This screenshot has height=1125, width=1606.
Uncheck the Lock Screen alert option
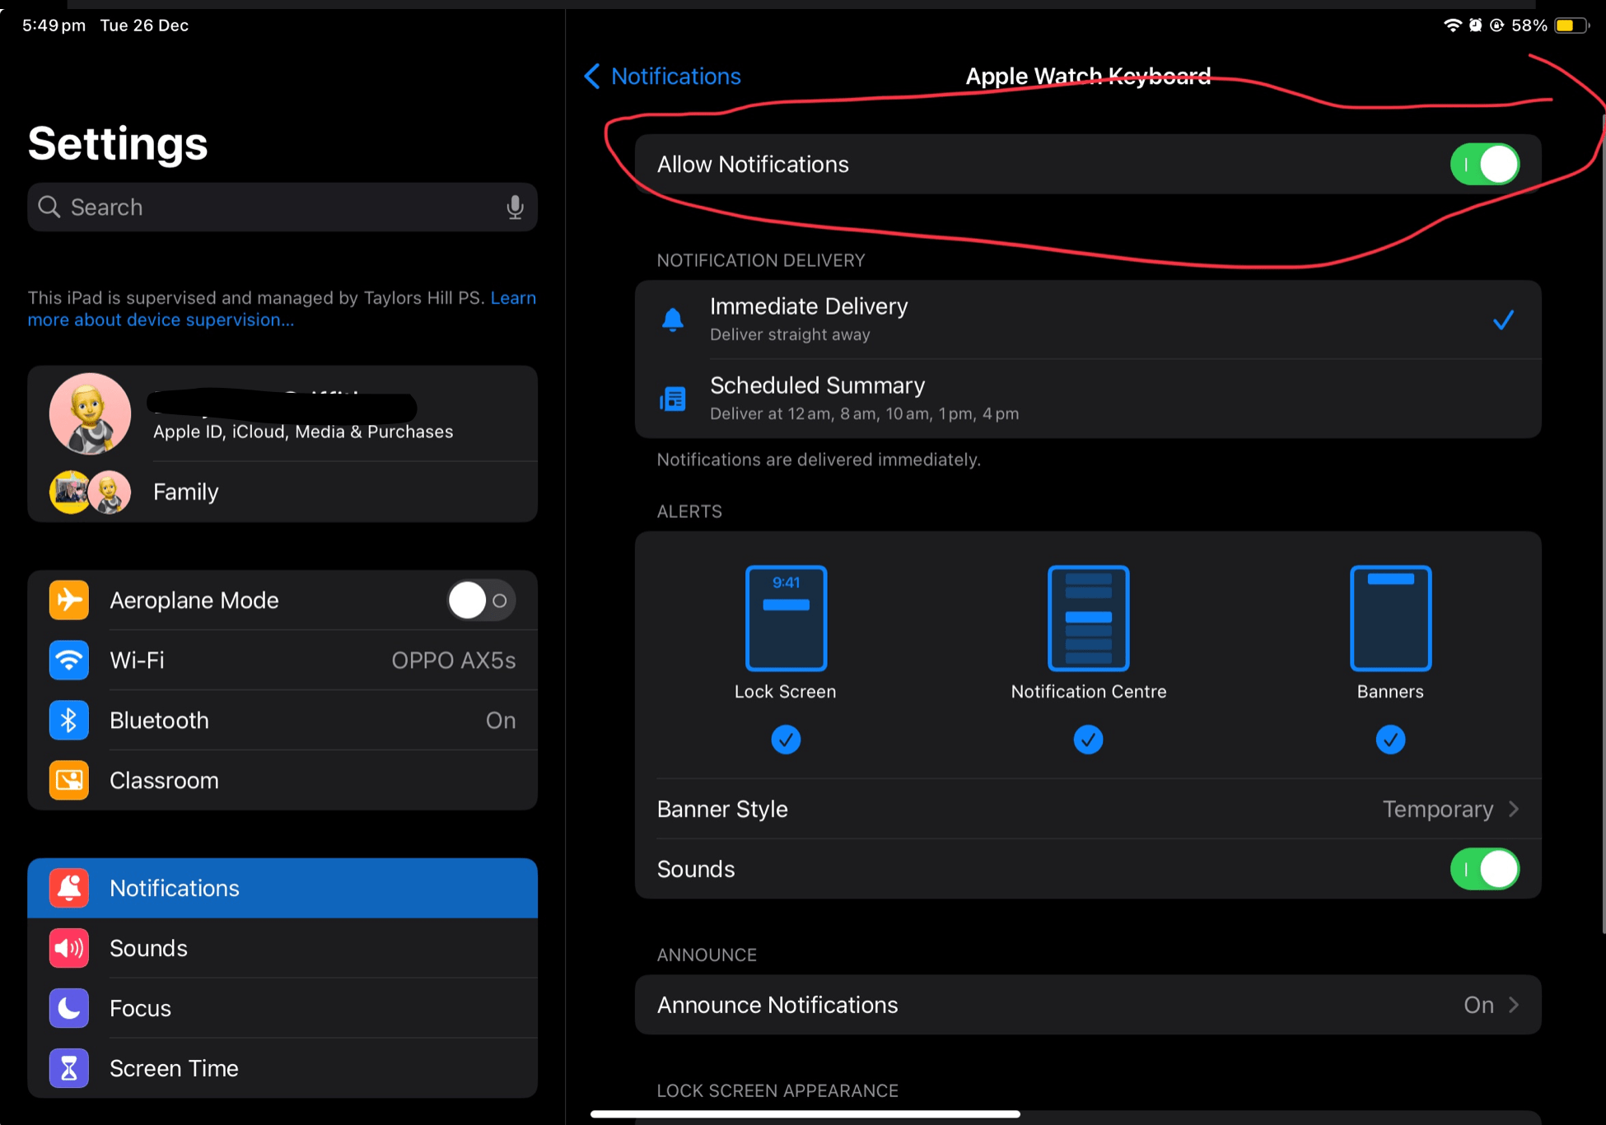pyautogui.click(x=786, y=740)
